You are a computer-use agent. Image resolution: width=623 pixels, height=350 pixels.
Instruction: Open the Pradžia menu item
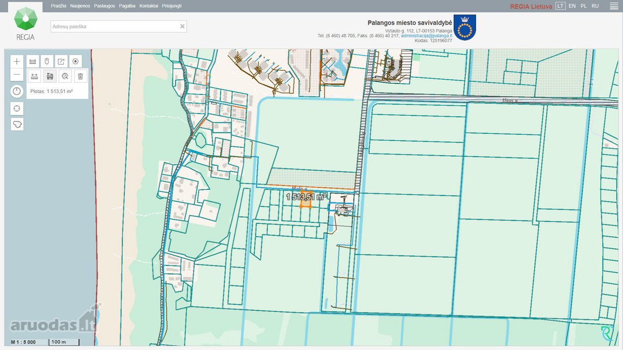pos(59,6)
